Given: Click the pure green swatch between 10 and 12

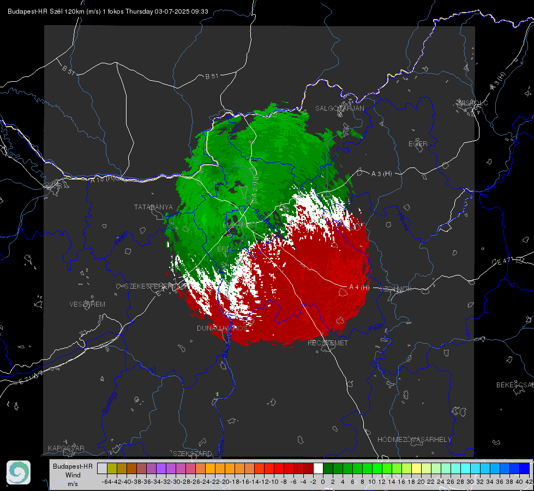Looking at the screenshot, I should 377,468.
